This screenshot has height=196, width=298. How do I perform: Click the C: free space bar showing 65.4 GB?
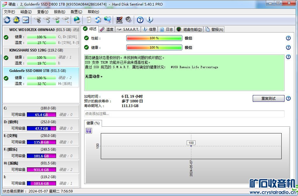point(41,115)
